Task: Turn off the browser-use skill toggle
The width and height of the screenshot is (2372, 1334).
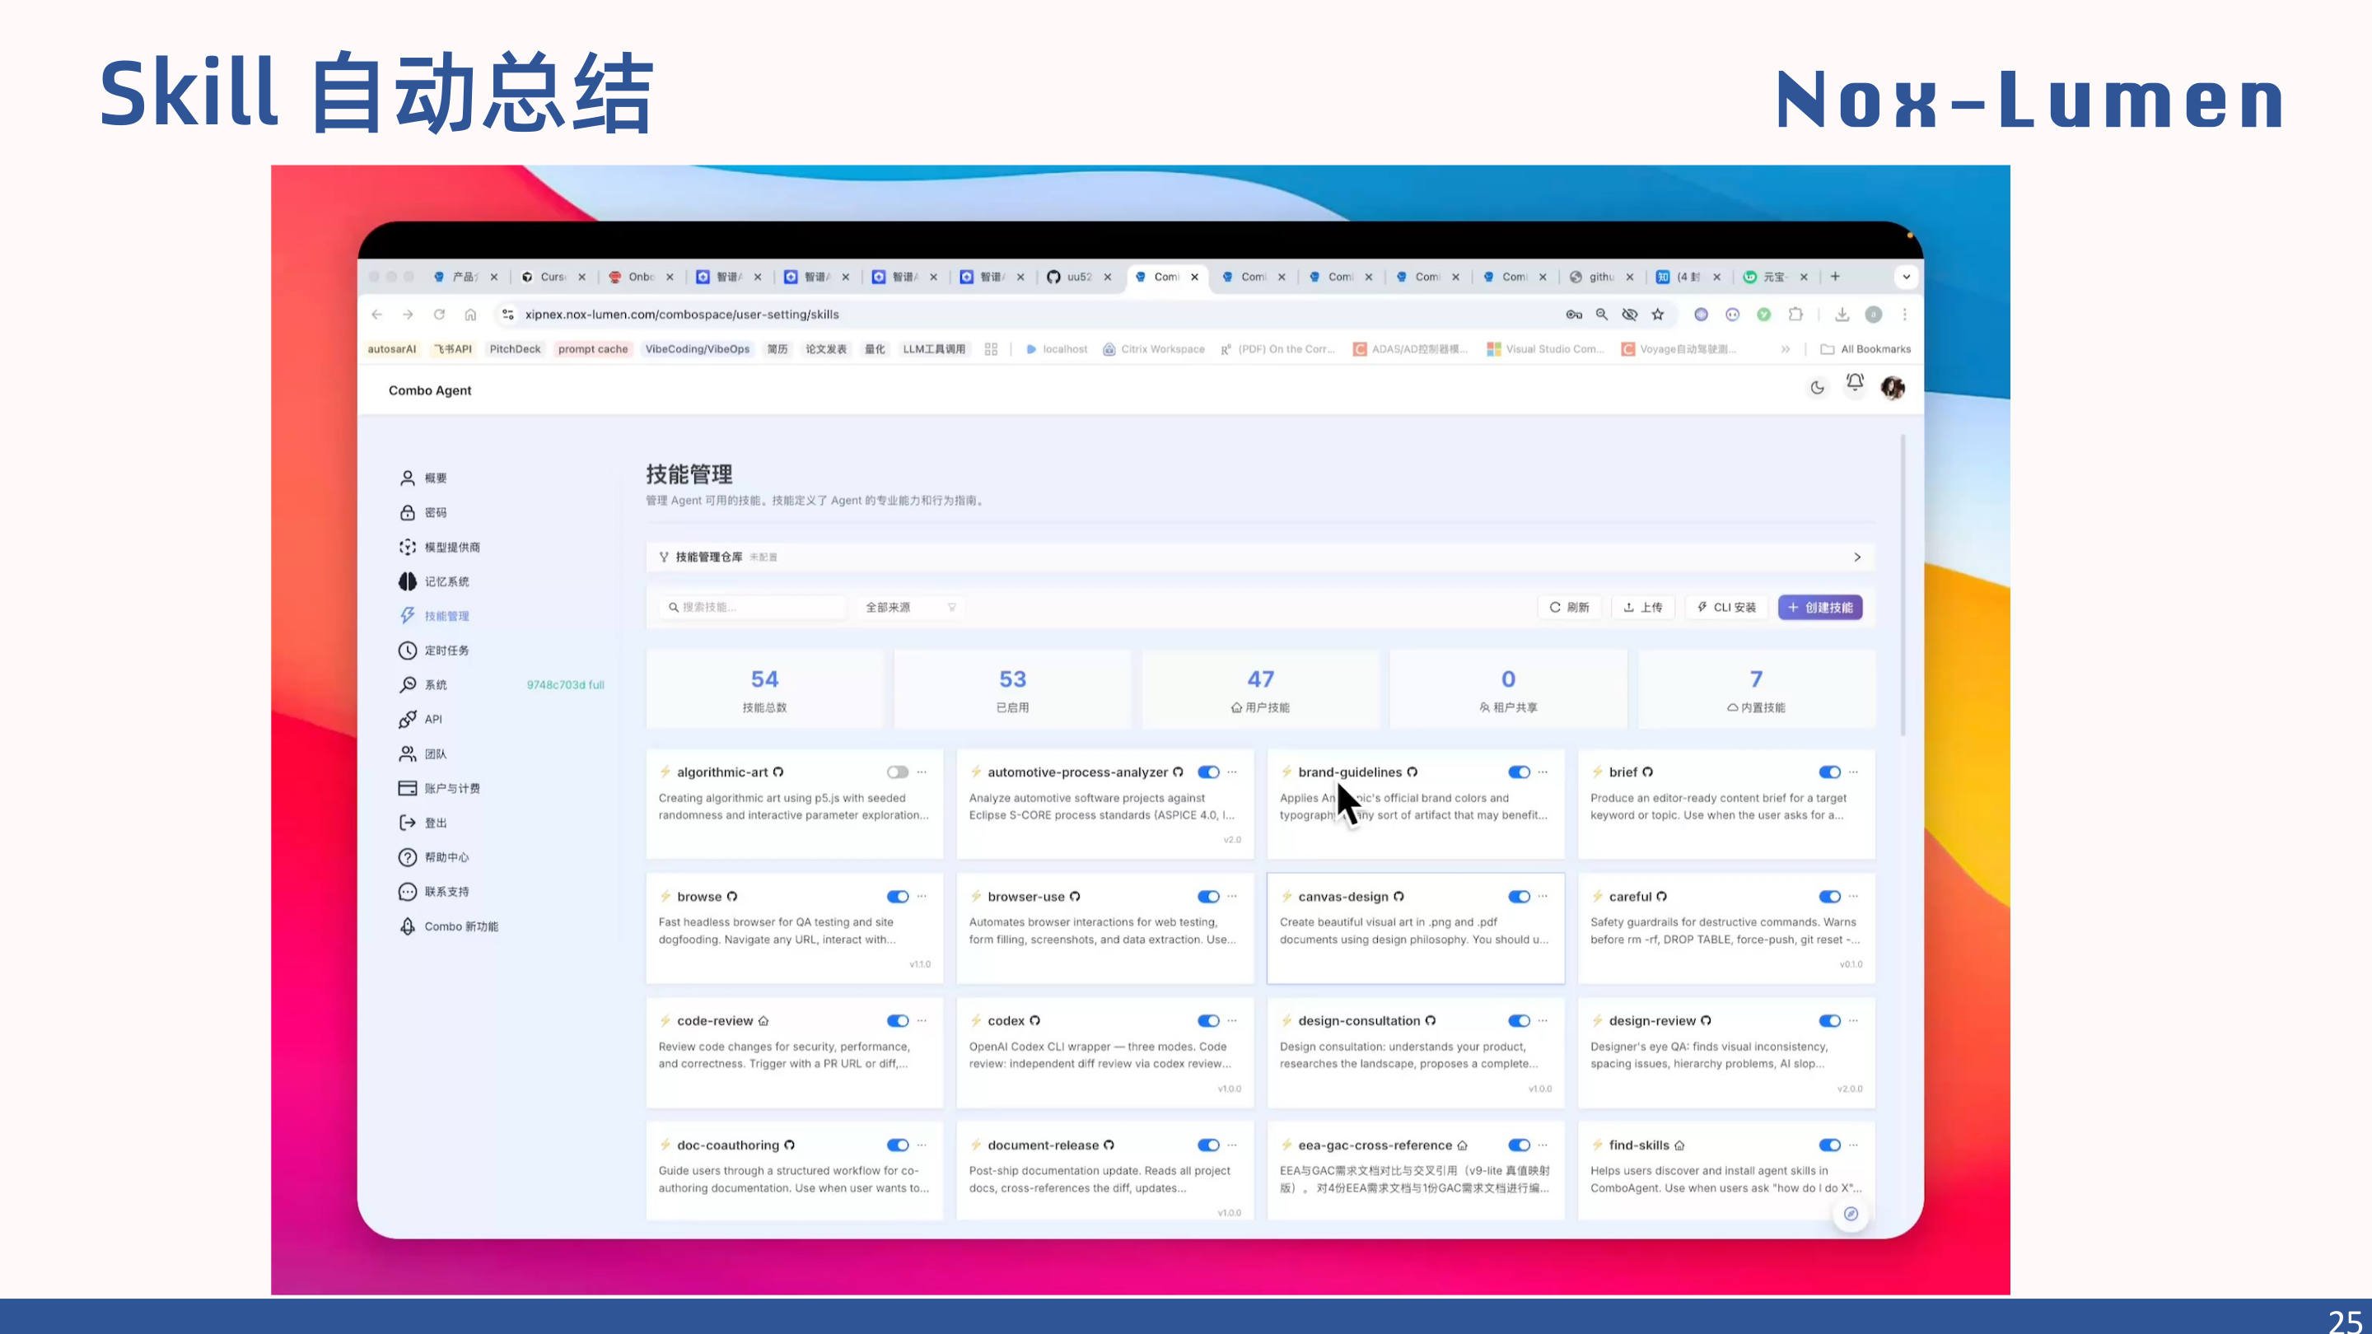Action: (1208, 896)
